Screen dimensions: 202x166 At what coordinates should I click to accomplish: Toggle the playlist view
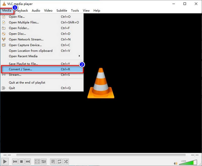pyautogui.click(x=53, y=161)
